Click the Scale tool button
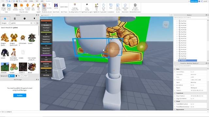The image size is (209, 117). tap(46, 60)
